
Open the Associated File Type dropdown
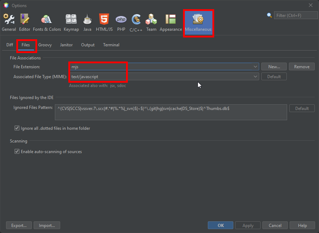(256, 76)
